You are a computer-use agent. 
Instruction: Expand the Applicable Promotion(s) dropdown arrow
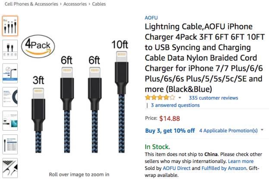(263, 130)
